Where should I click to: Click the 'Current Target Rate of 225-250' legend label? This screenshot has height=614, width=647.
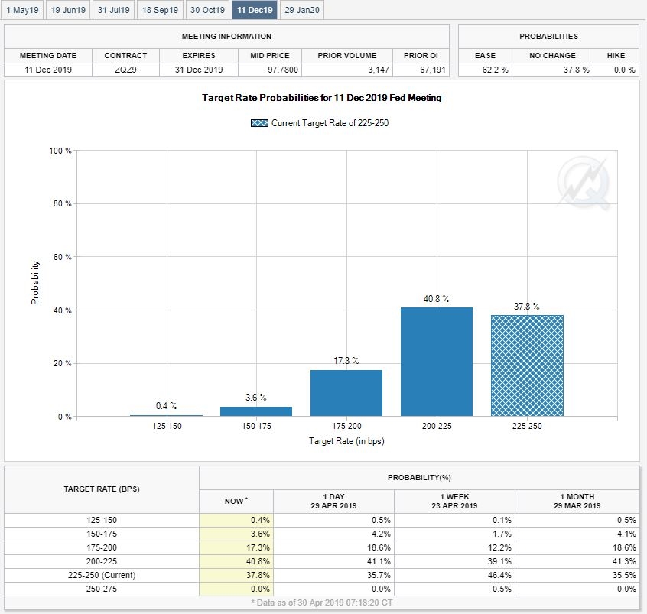click(330, 123)
